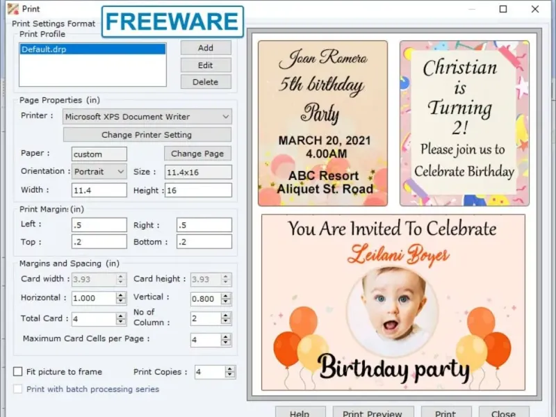Viewport: 556px width, 417px height.
Task: Click the page Height field
Action: point(198,190)
